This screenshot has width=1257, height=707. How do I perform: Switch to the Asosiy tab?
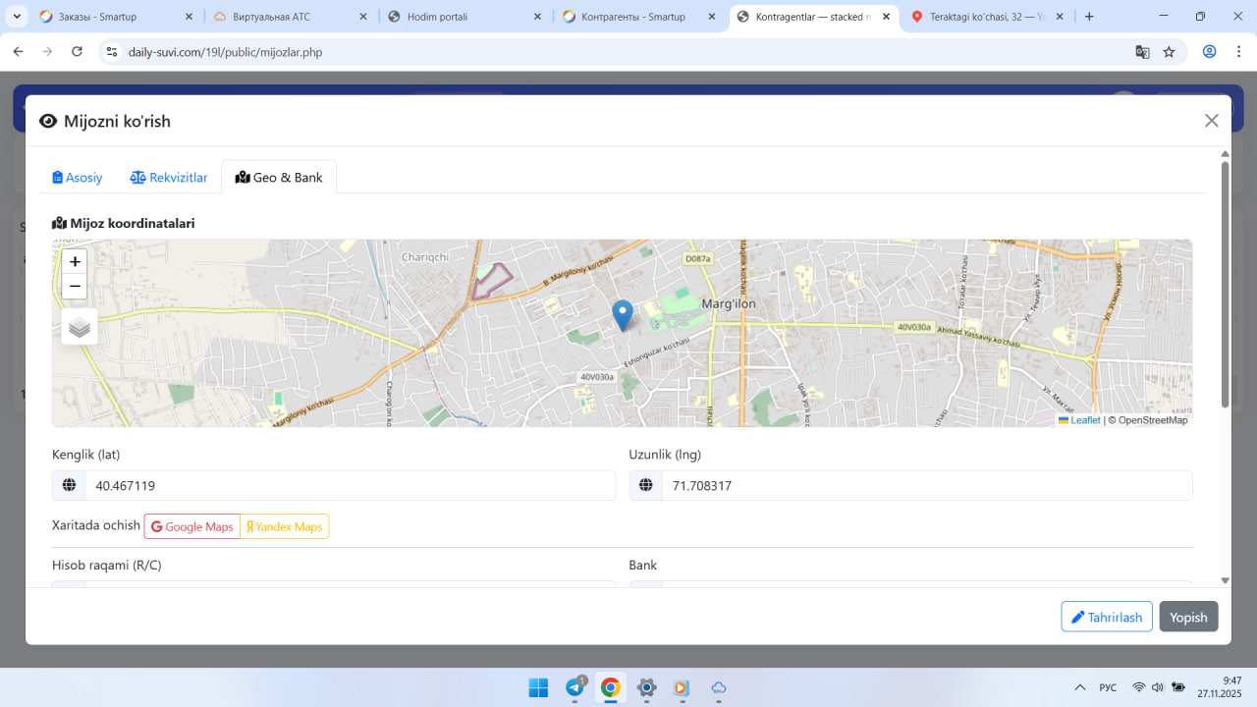[78, 178]
